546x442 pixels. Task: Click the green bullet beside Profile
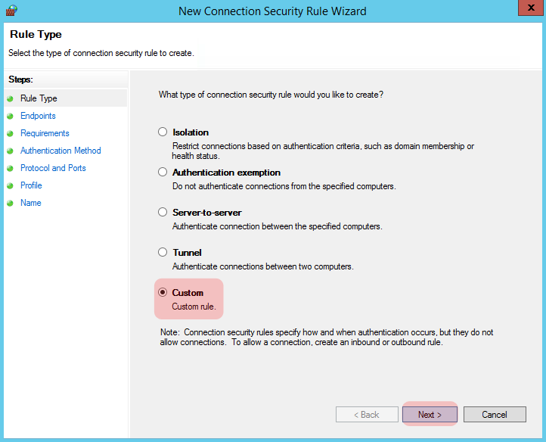[x=10, y=185]
